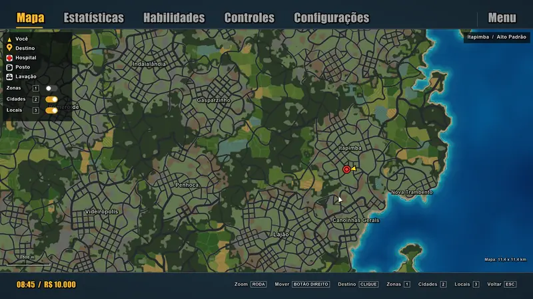The image size is (533, 299).
Task: Turn off the Cidades switch
Action: click(51, 99)
